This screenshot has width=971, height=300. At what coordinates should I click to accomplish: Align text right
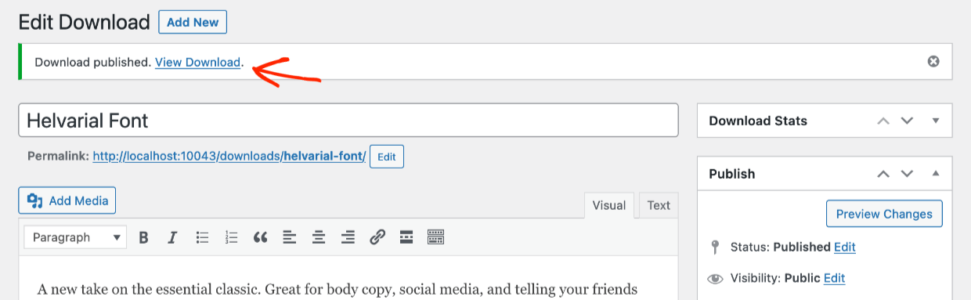(x=348, y=237)
